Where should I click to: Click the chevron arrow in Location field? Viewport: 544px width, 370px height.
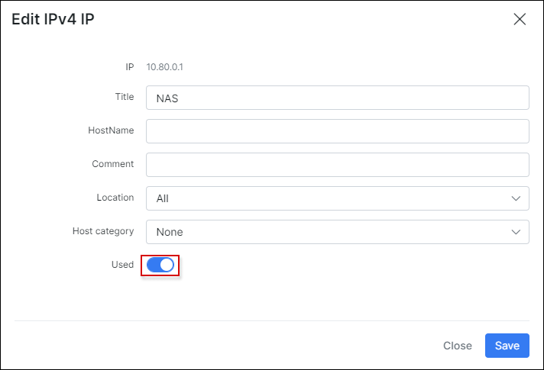tap(516, 198)
